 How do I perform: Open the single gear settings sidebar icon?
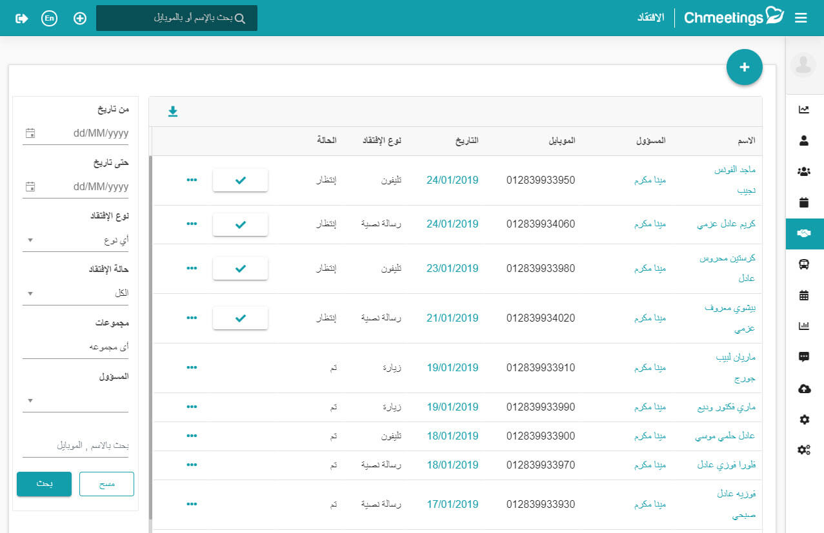[x=804, y=420]
